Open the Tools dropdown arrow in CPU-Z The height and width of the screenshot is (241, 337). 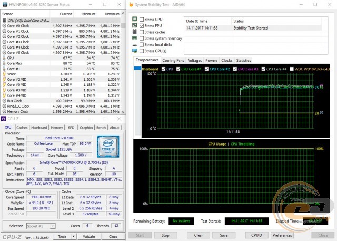tap(74, 236)
